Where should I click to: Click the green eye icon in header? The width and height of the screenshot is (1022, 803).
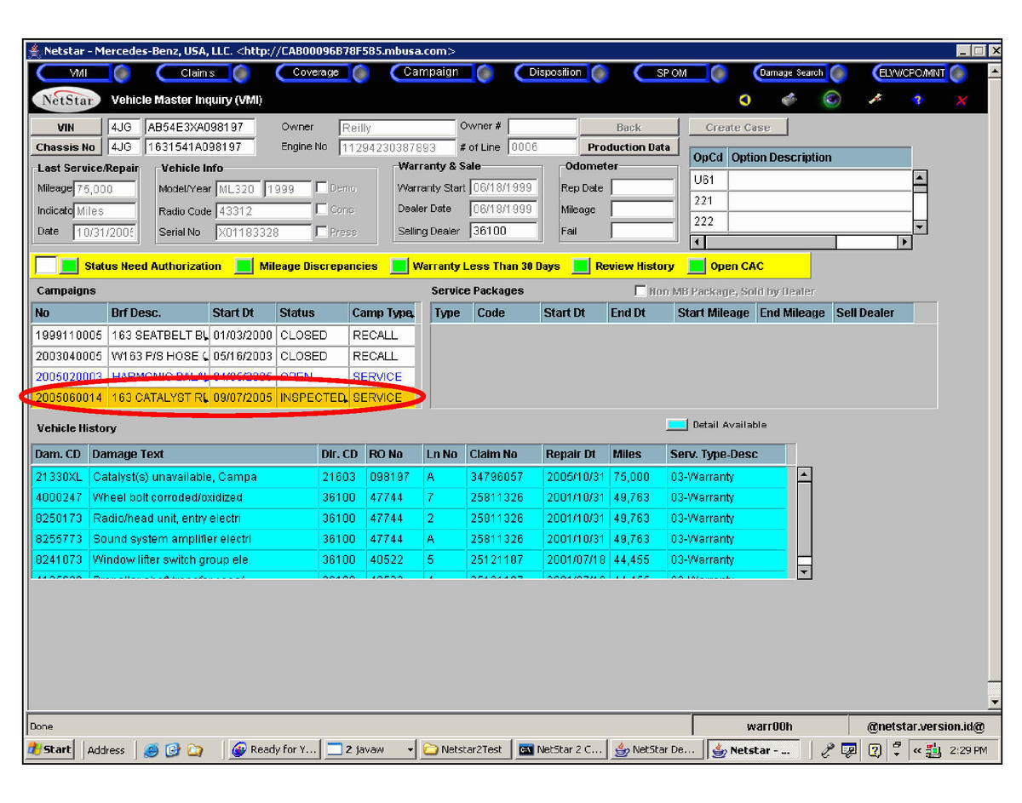point(832,100)
